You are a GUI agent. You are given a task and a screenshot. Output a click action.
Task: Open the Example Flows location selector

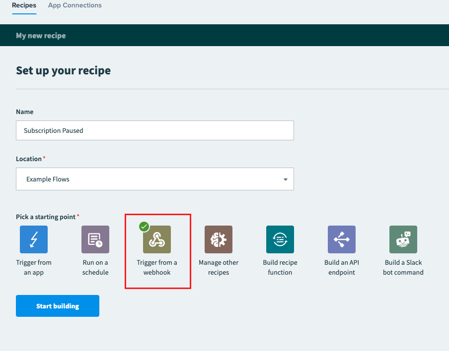[x=155, y=179]
